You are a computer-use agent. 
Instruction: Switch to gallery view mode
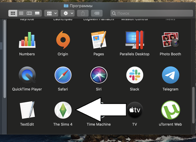coord(37,13)
